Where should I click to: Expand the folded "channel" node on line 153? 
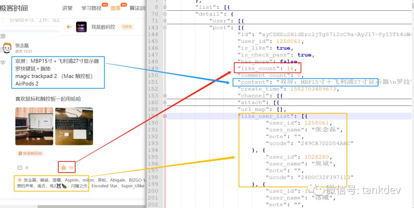(x=165, y=96)
